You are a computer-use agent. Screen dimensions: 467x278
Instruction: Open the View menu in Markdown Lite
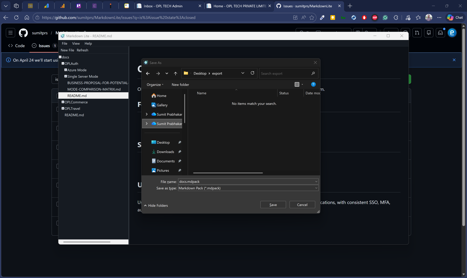[76, 44]
